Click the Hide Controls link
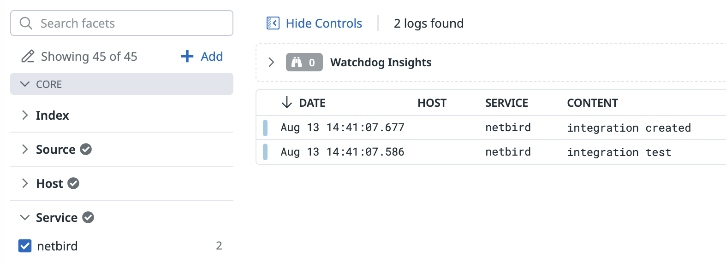This screenshot has width=726, height=267. [x=323, y=23]
